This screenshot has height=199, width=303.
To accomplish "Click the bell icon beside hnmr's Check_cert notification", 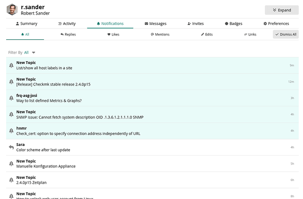I will pyautogui.click(x=11, y=131).
